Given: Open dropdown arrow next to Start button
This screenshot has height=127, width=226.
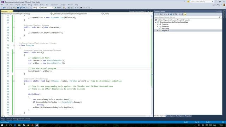Looking at the screenshot, I should tap(61, 8).
